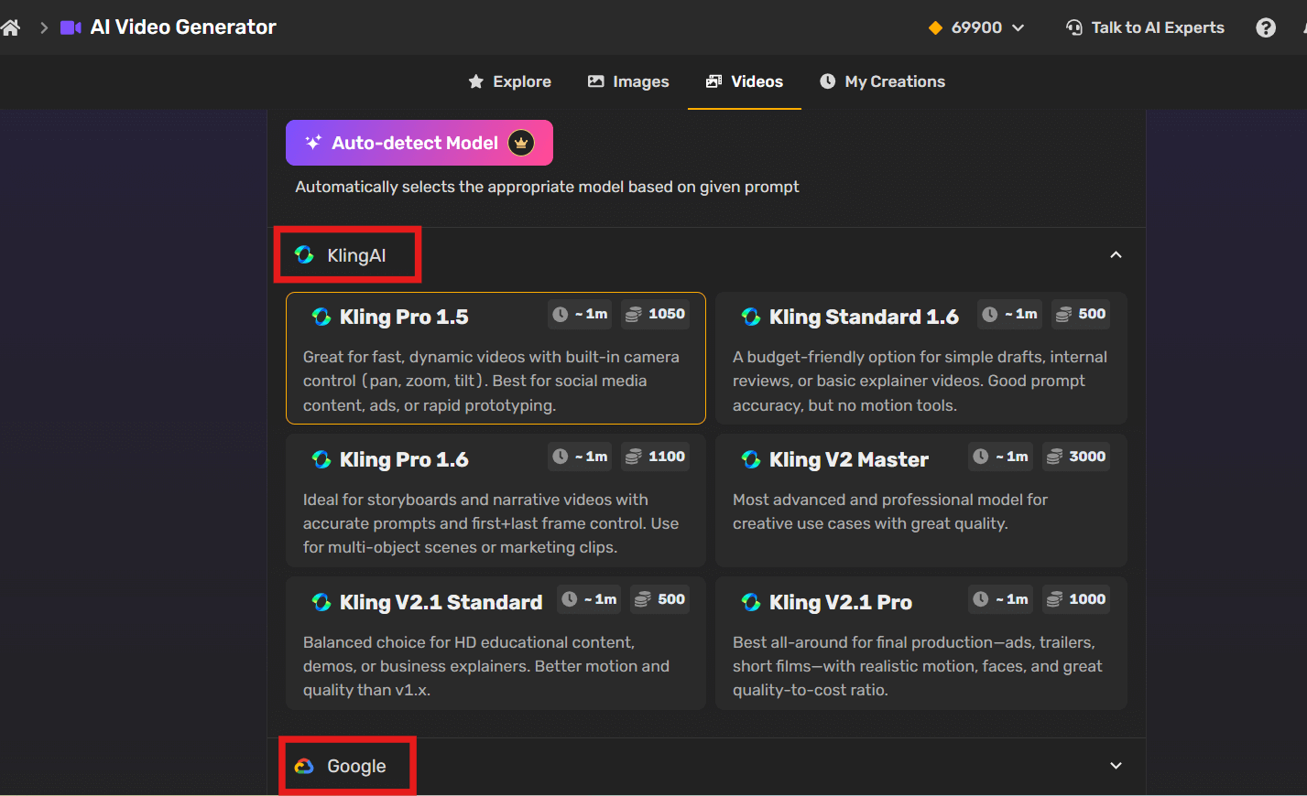The image size is (1307, 796).
Task: Click the Kling V2 Master logo icon
Action: (751, 459)
